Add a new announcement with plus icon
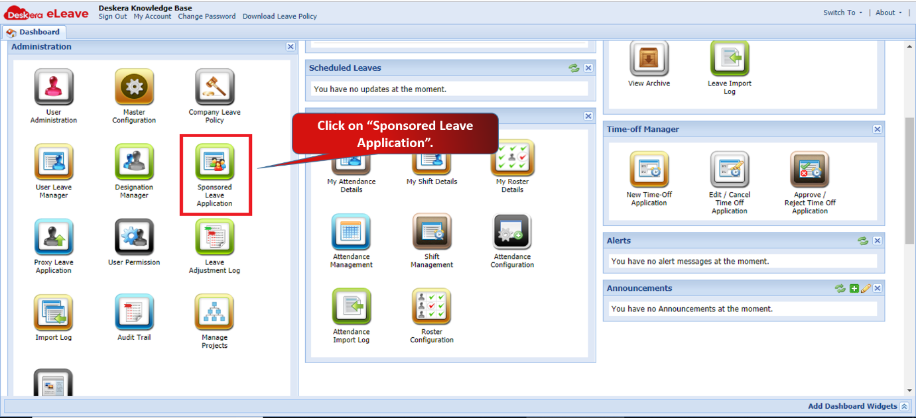This screenshot has height=418, width=916. pyautogui.click(x=854, y=289)
